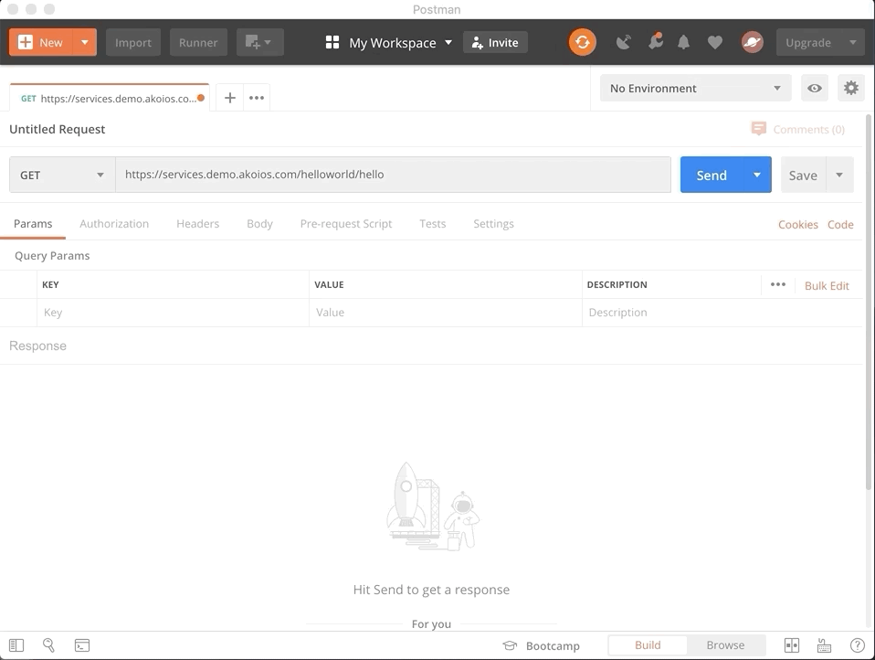Open Find and Replace search icon
The height and width of the screenshot is (660, 875).
48,645
